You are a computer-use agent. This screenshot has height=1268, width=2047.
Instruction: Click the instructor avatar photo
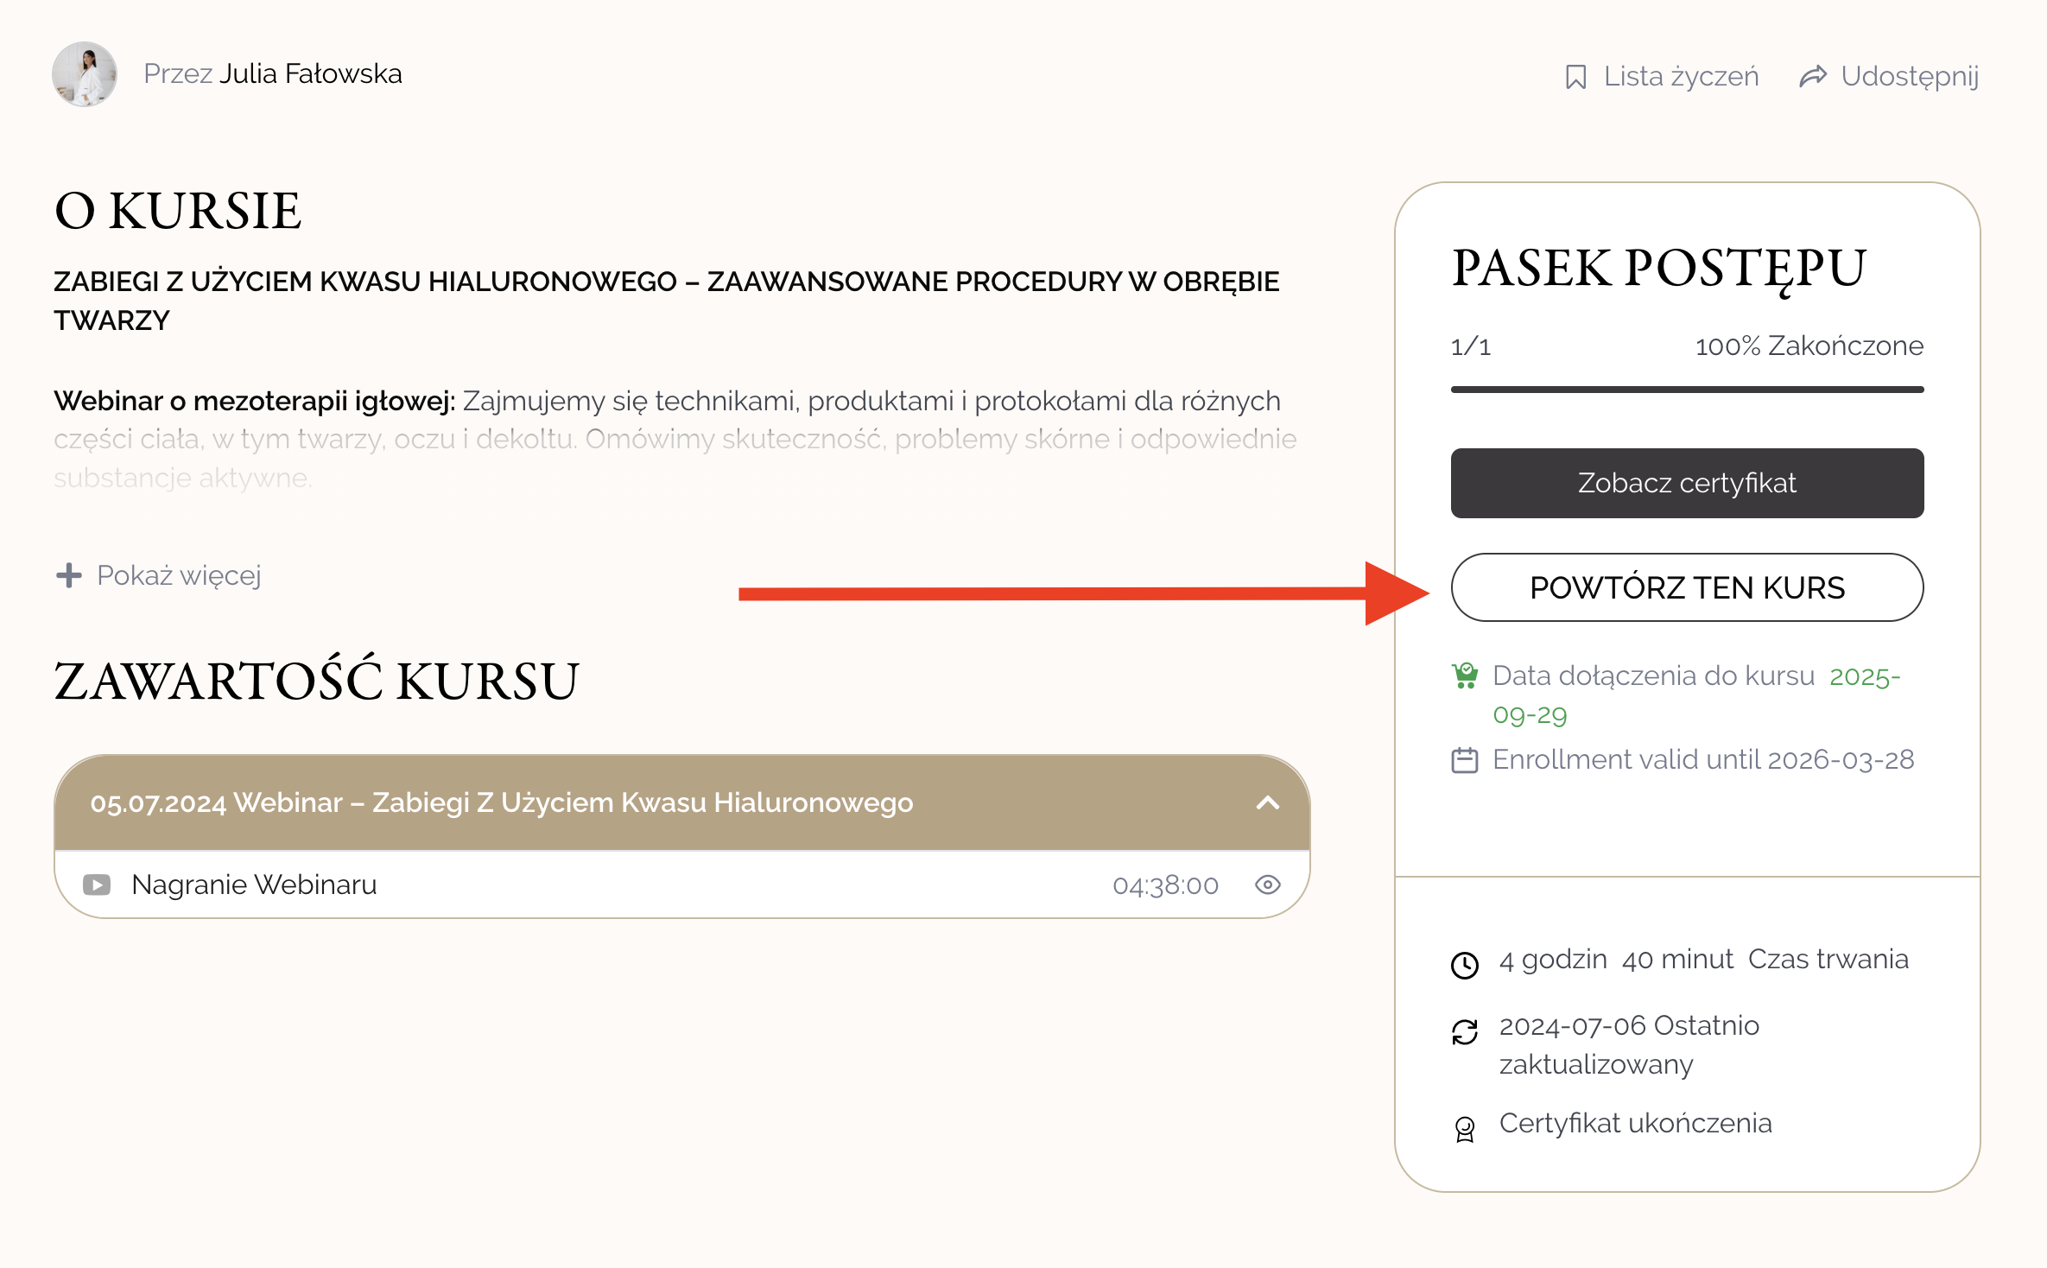pos(85,74)
